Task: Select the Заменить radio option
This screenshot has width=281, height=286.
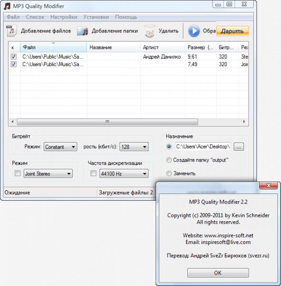Action: point(169,174)
